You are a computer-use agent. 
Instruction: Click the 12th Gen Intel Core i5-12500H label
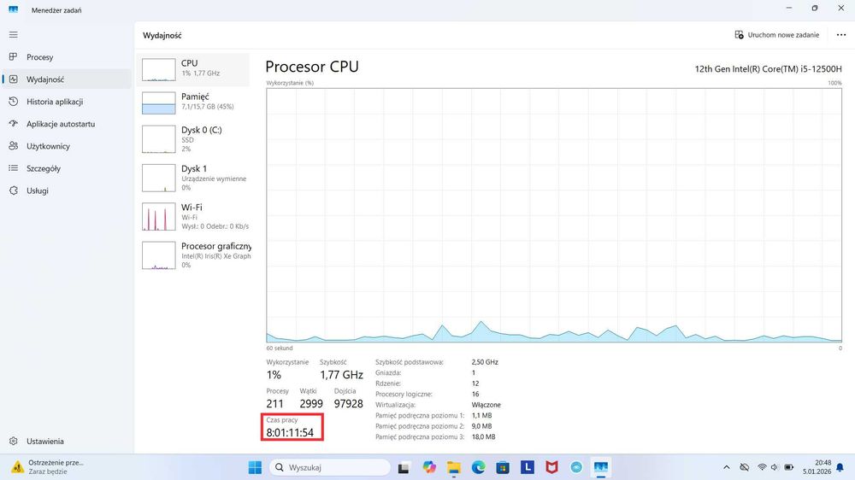pyautogui.click(x=768, y=69)
